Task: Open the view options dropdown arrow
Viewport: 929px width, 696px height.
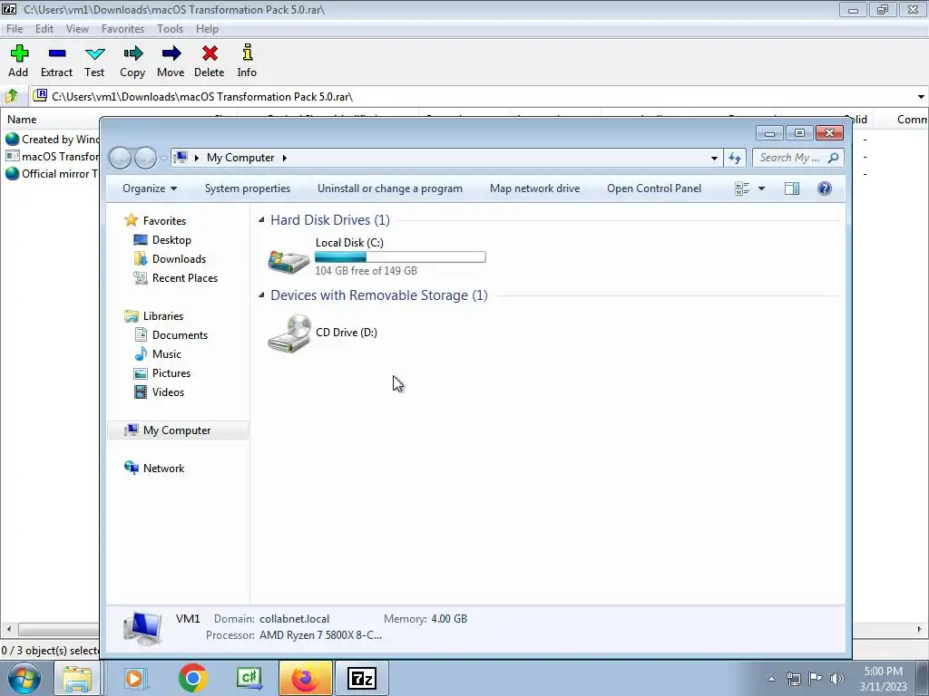Action: 762,188
